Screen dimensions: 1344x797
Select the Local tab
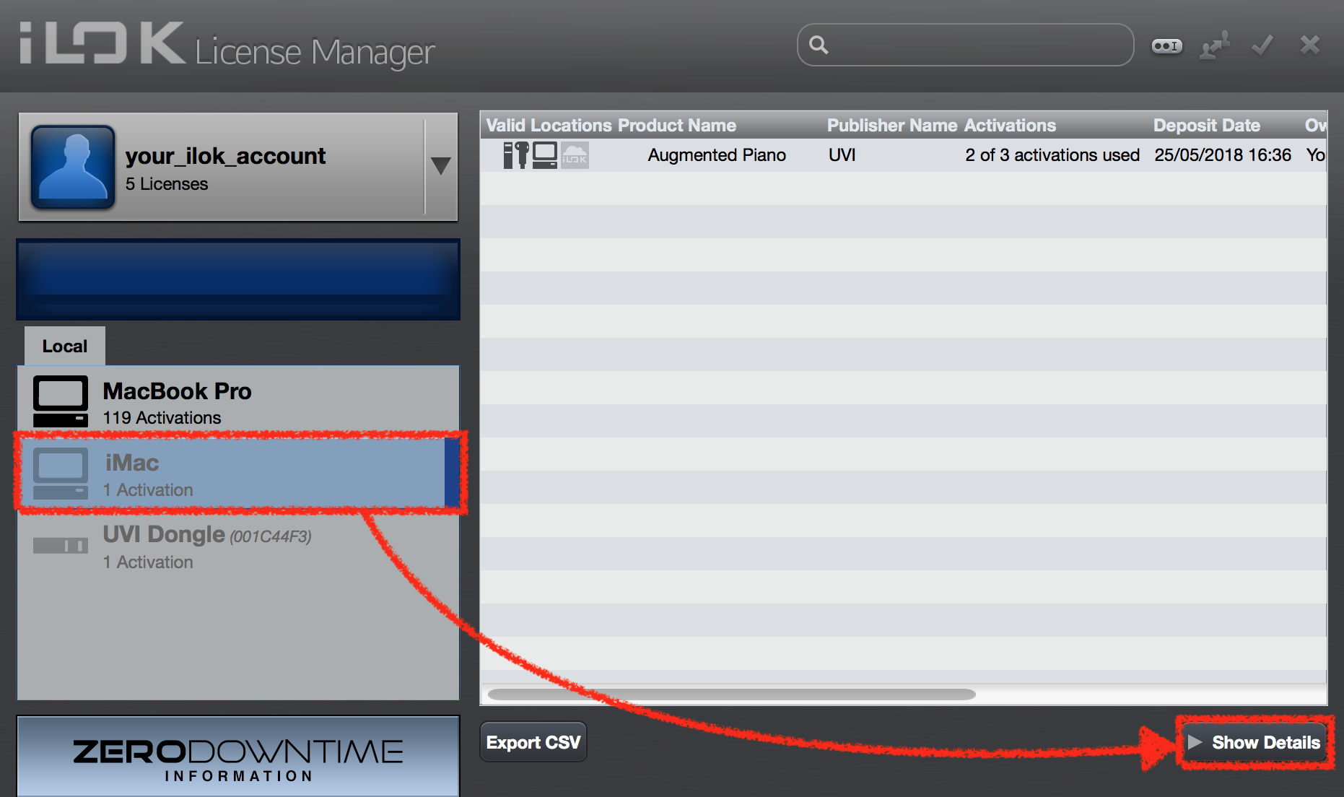click(x=65, y=347)
